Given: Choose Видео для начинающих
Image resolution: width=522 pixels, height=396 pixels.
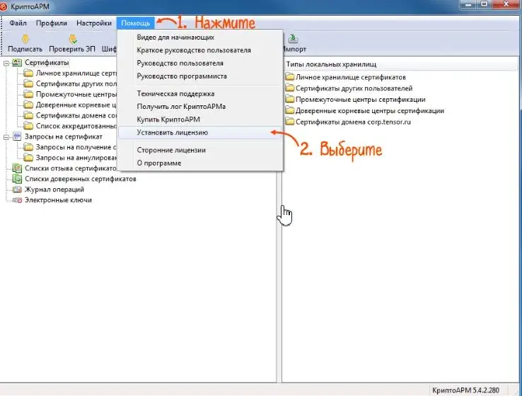Looking at the screenshot, I should (x=200, y=37).
